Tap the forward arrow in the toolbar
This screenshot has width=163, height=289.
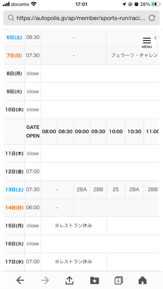pos(45,280)
